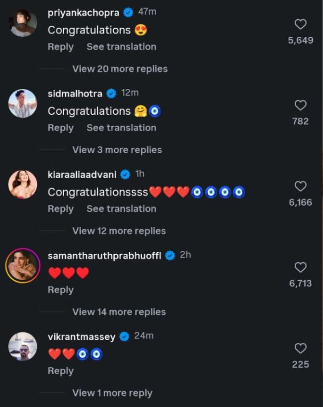View samantharuthprabhuoffl's story avatar ring
This screenshot has width=323, height=407.
point(23,265)
